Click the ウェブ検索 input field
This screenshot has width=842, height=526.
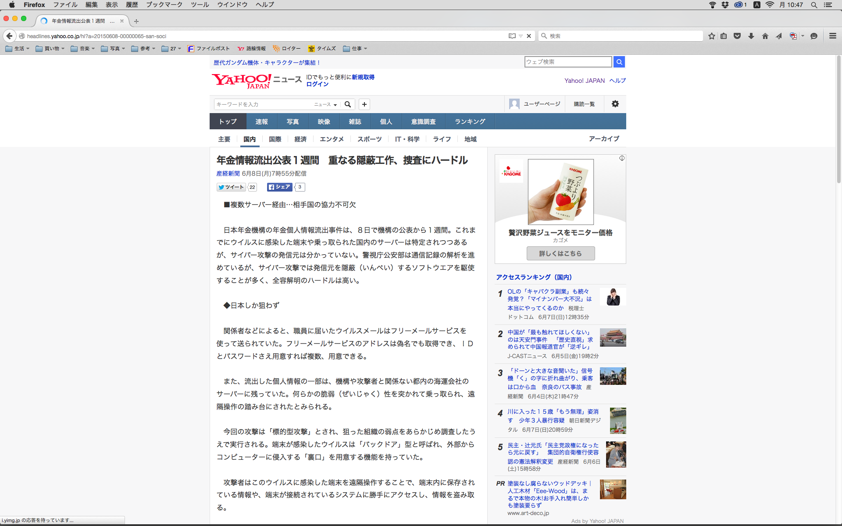568,62
